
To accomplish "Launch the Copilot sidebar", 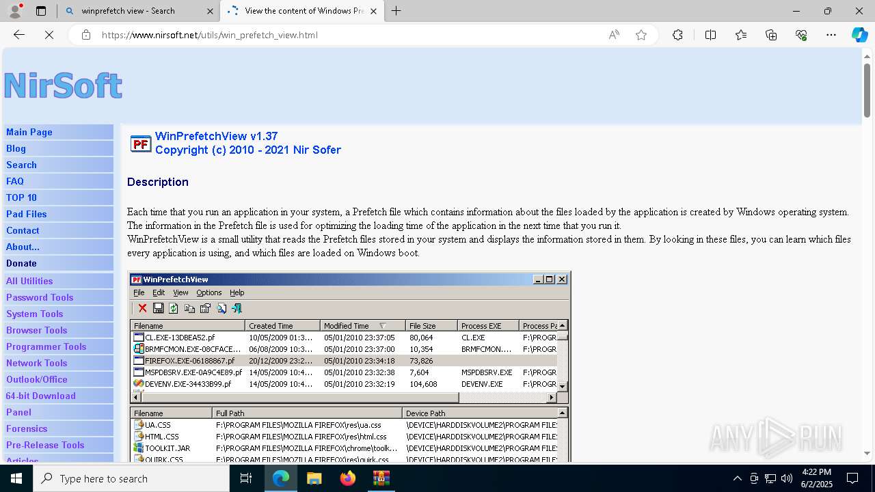I will (x=859, y=35).
